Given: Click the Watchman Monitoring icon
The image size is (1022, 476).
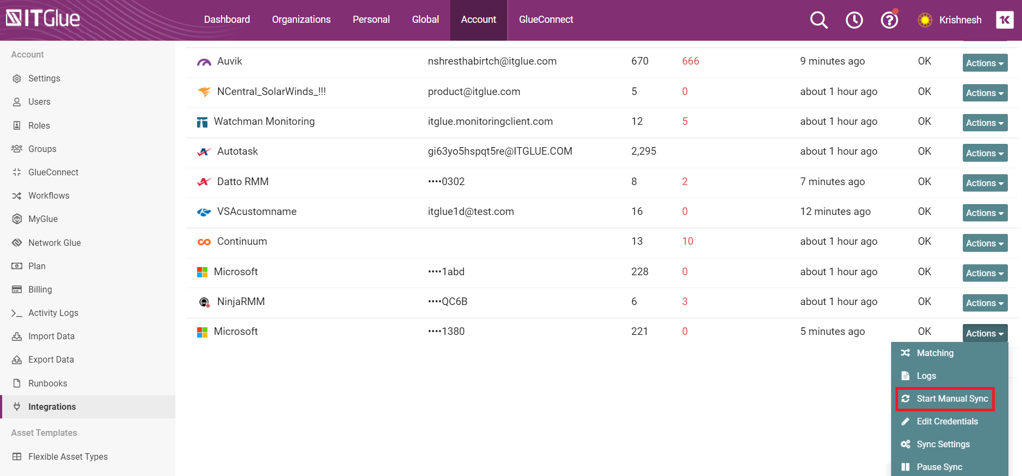Looking at the screenshot, I should (x=202, y=122).
